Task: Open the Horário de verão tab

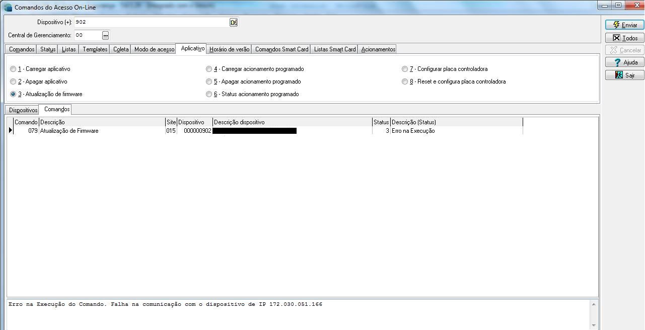Action: [229, 49]
